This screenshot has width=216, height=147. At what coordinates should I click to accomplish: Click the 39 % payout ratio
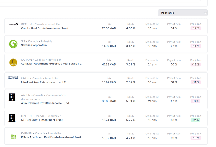174,138
